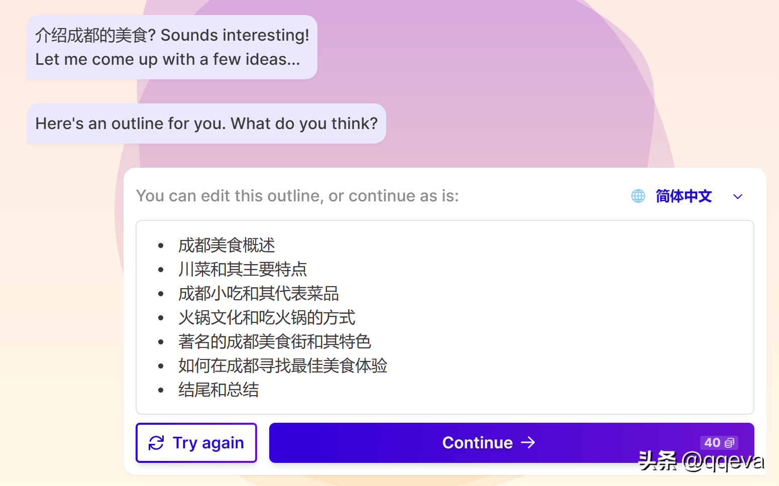This screenshot has height=486, width=779.
Task: Click the 'You can edit this outline' label
Action: coord(297,196)
